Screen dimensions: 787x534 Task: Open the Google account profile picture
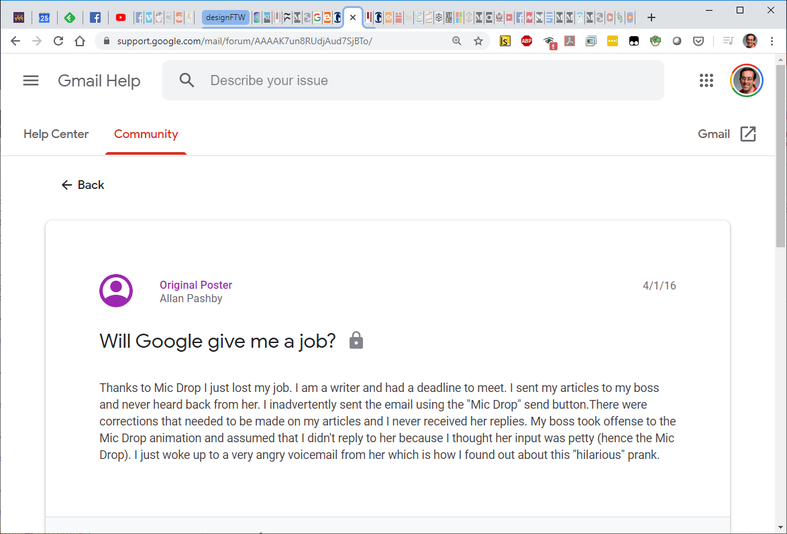point(746,81)
